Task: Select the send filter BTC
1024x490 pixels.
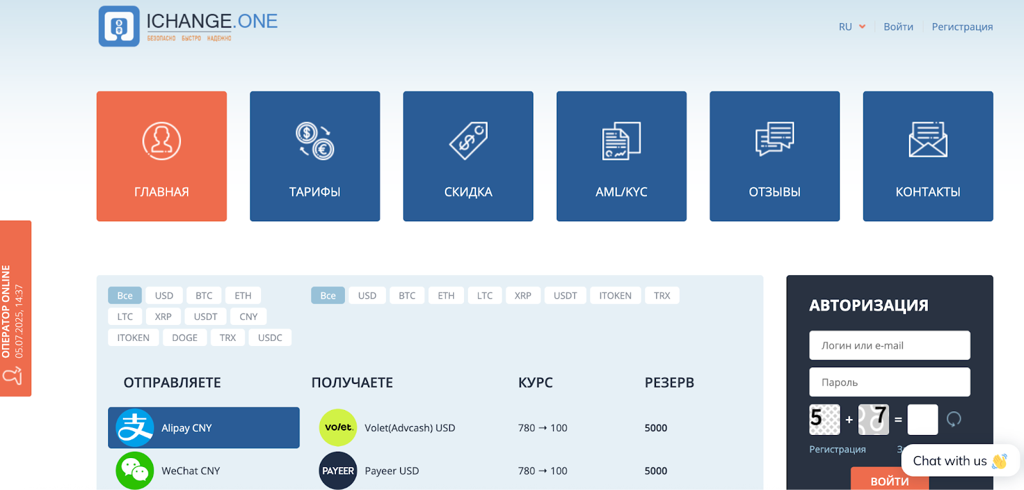Action: pos(204,296)
